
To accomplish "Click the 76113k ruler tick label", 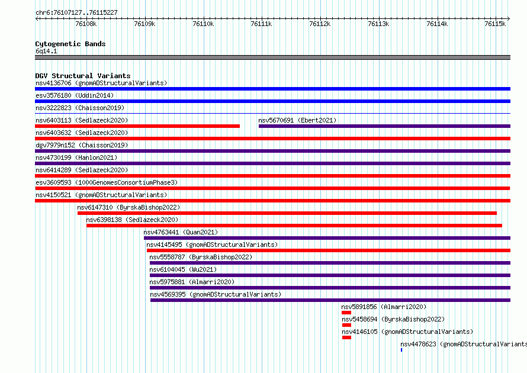I will coord(378,24).
